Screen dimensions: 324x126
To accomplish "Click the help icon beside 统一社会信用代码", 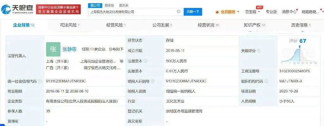I will pos(40,81).
